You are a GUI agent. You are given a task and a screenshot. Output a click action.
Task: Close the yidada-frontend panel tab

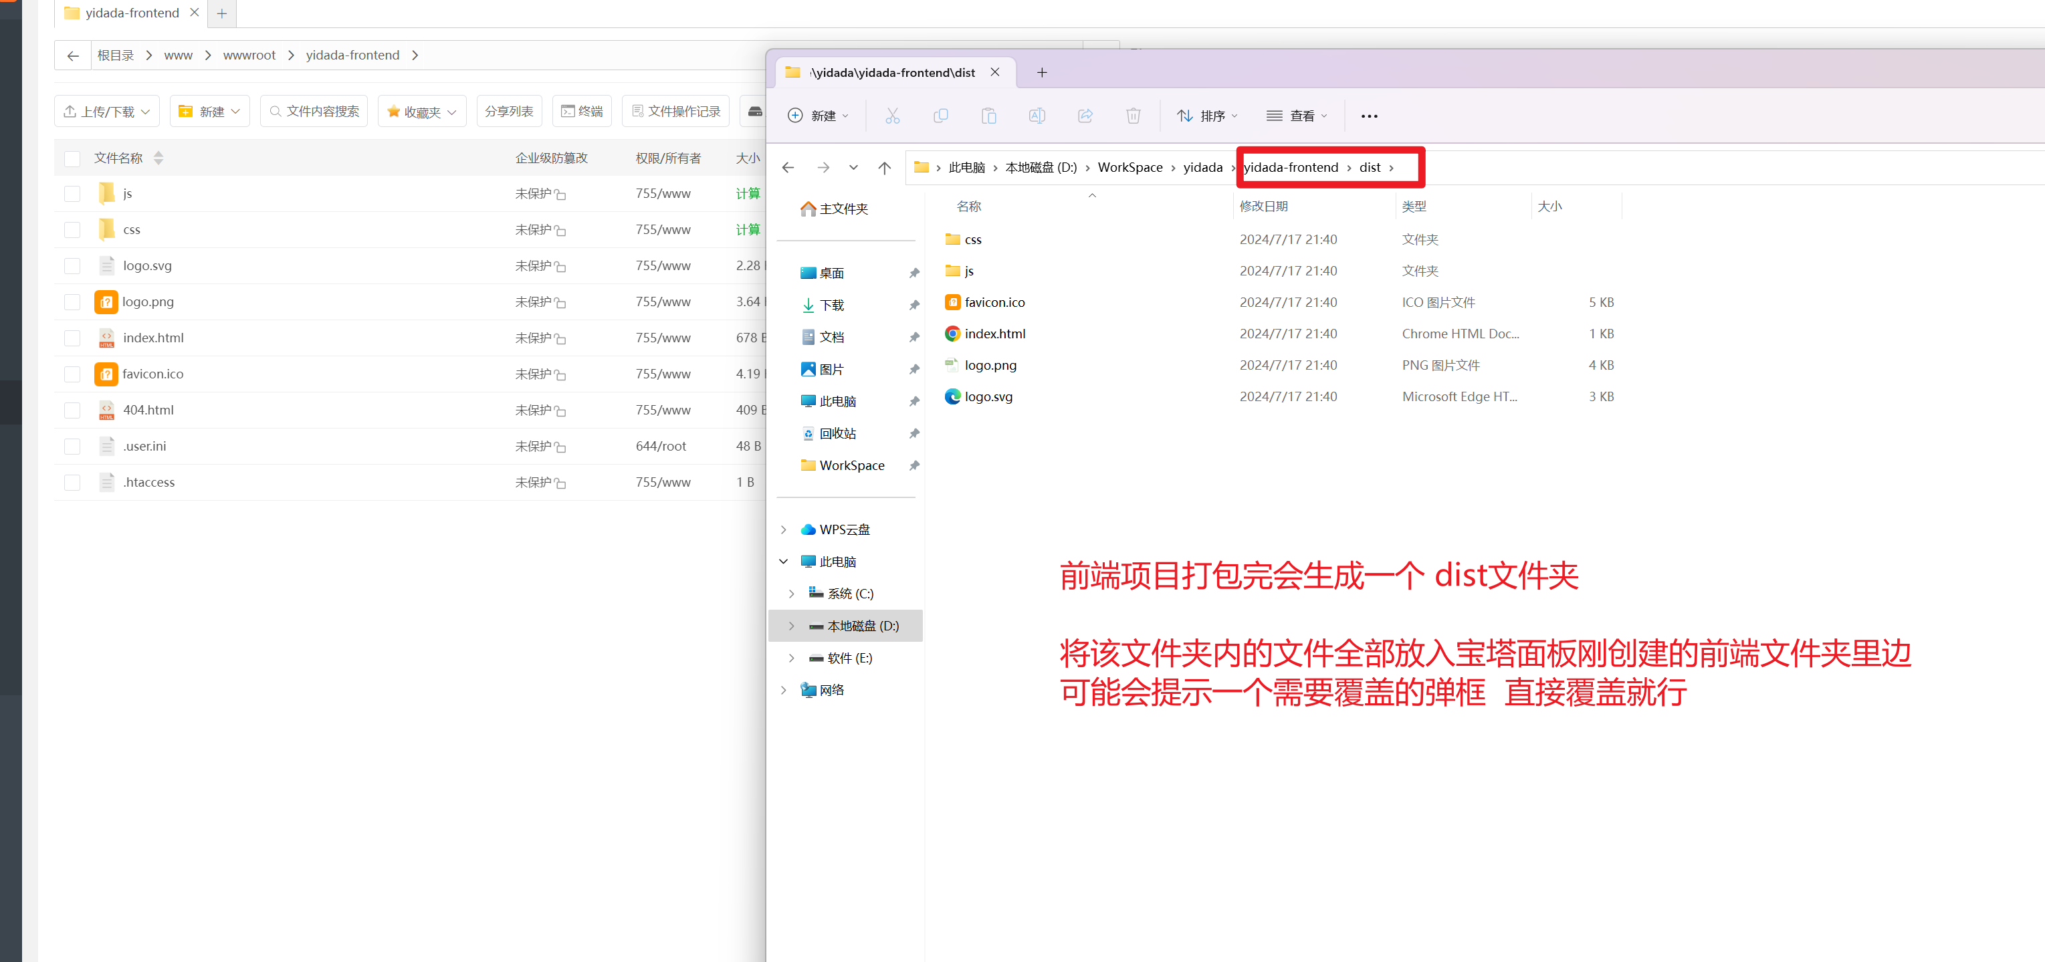(x=194, y=13)
